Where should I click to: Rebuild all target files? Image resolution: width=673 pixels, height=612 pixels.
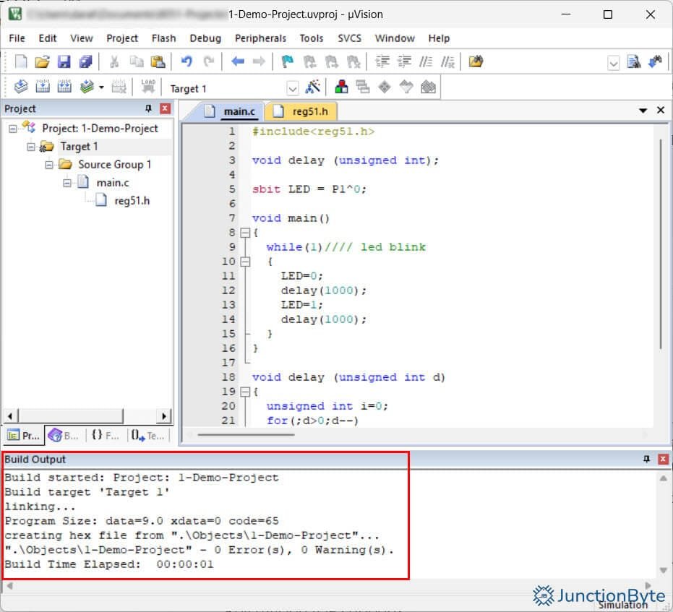[x=64, y=87]
